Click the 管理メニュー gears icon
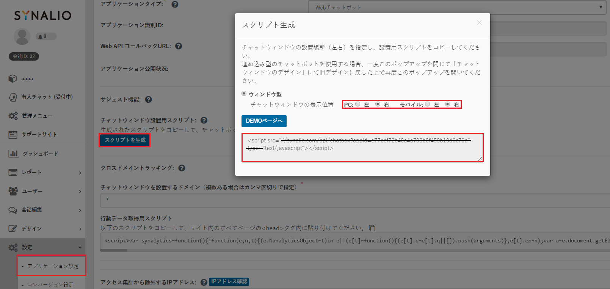Screen dimensions: 610x289 (x=13, y=116)
